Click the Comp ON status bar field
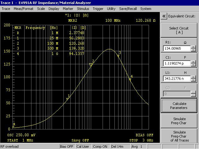Viewport: 199px width, 149px height. 101,147
